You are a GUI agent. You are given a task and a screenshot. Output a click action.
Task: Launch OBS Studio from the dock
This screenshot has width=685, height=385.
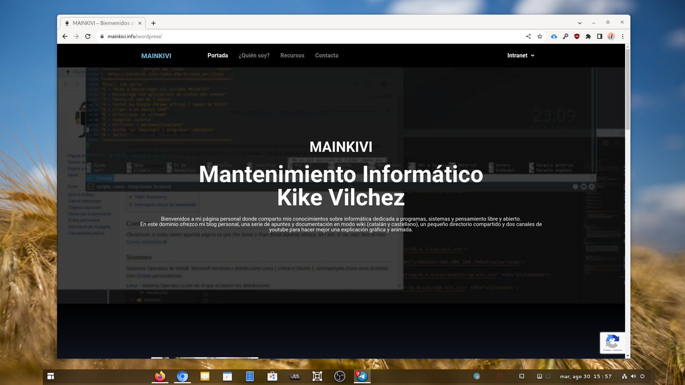tap(340, 376)
